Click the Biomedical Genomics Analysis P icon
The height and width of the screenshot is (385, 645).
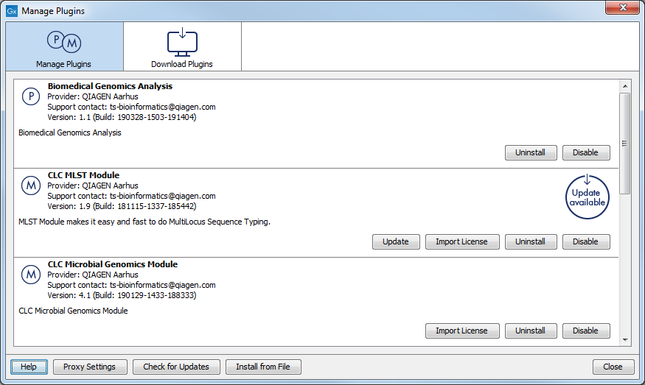click(30, 97)
